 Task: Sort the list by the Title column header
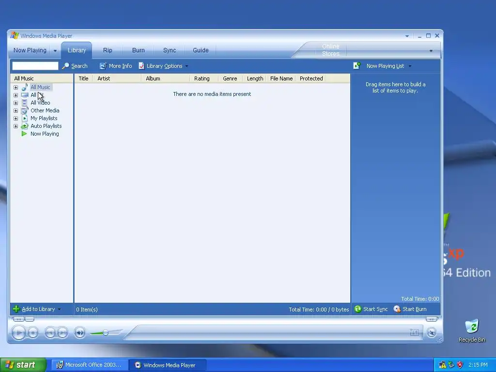tap(83, 78)
